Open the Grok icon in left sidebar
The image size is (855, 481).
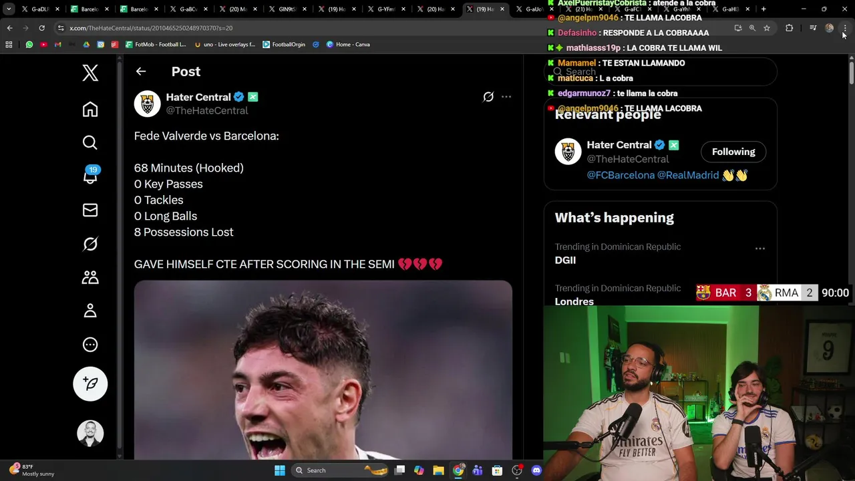coord(90,244)
